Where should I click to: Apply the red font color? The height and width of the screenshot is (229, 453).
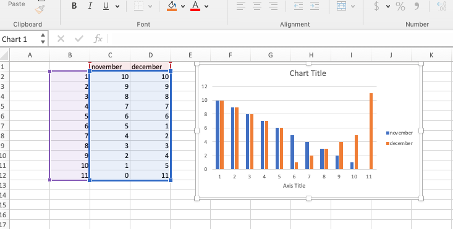[195, 6]
